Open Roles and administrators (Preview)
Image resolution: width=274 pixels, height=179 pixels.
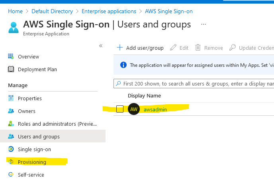[57, 124]
